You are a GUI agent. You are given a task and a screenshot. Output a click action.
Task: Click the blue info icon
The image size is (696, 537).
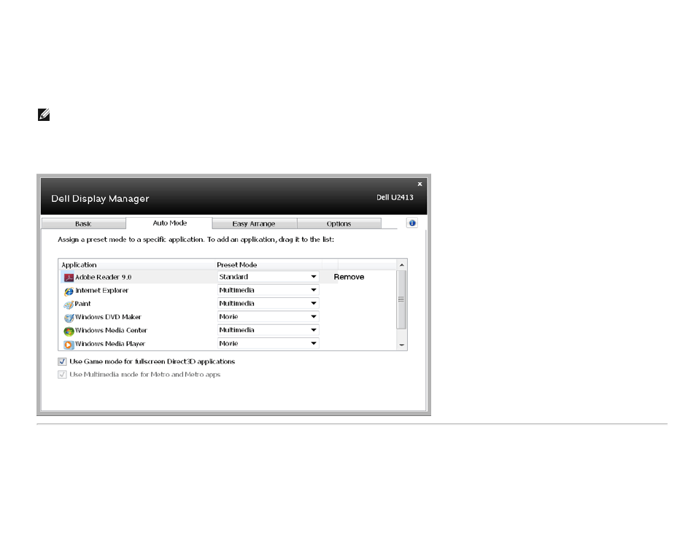coord(412,223)
